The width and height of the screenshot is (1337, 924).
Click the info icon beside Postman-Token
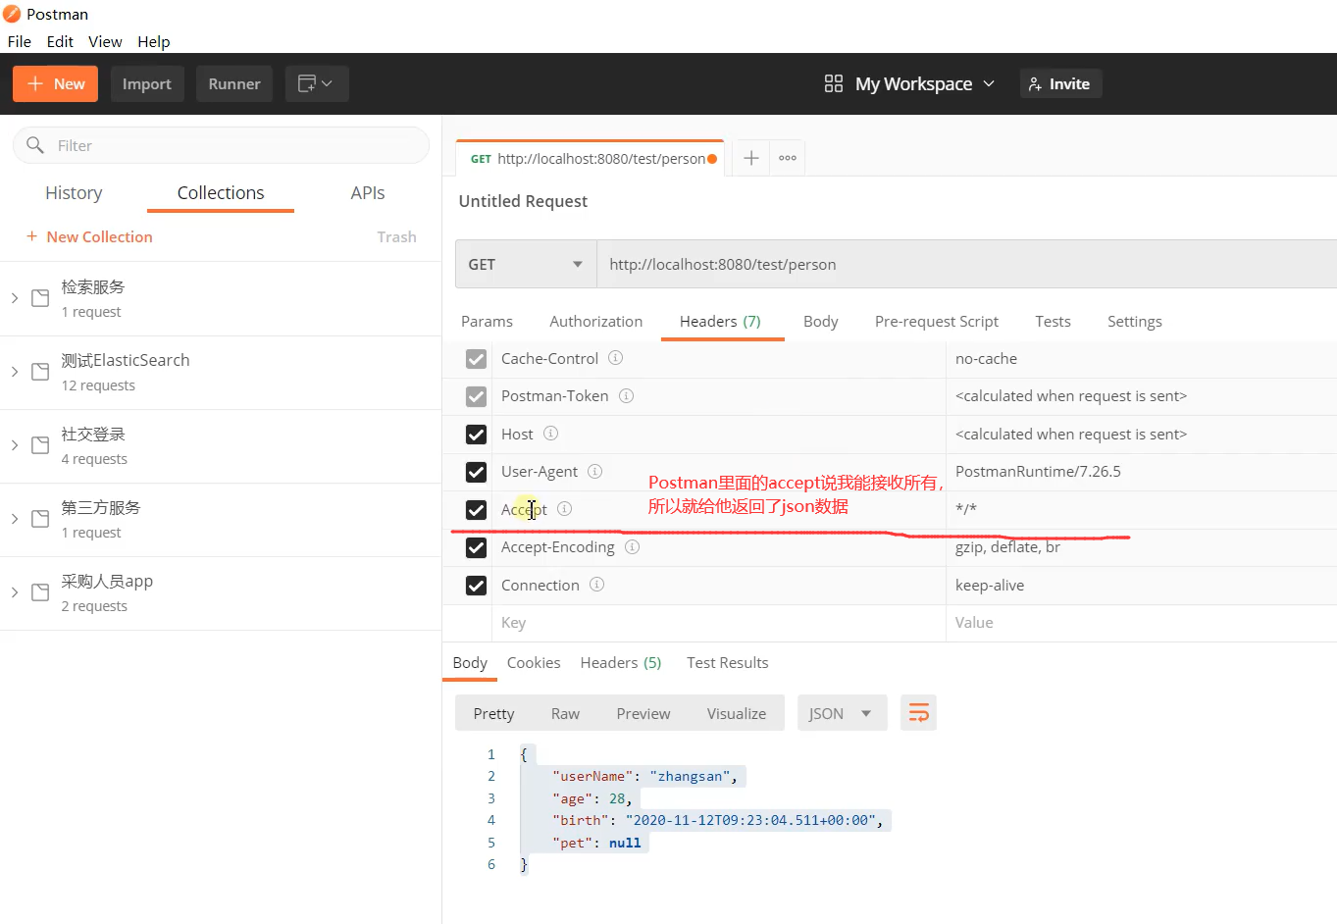coord(626,396)
